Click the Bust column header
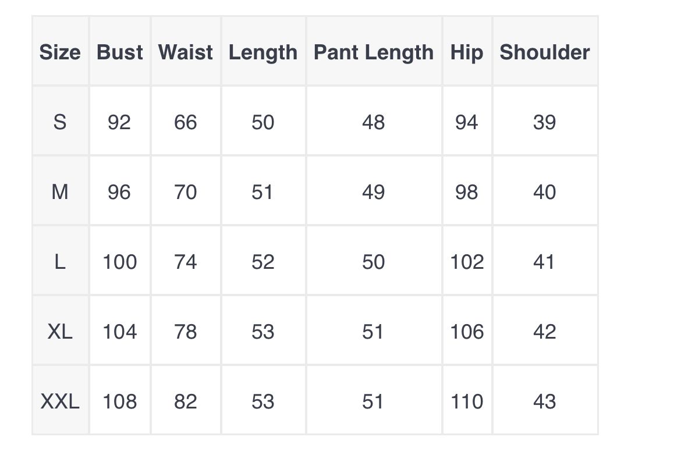Image resolution: width=681 pixels, height=469 pixels. (x=119, y=52)
